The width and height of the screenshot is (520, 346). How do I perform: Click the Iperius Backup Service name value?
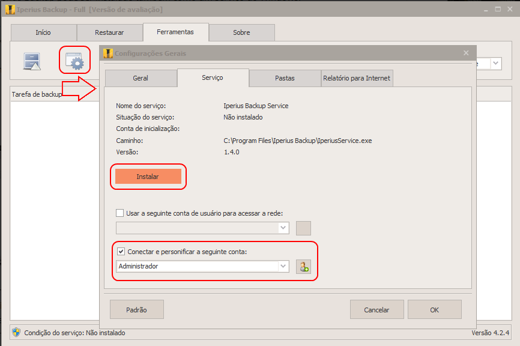click(256, 106)
